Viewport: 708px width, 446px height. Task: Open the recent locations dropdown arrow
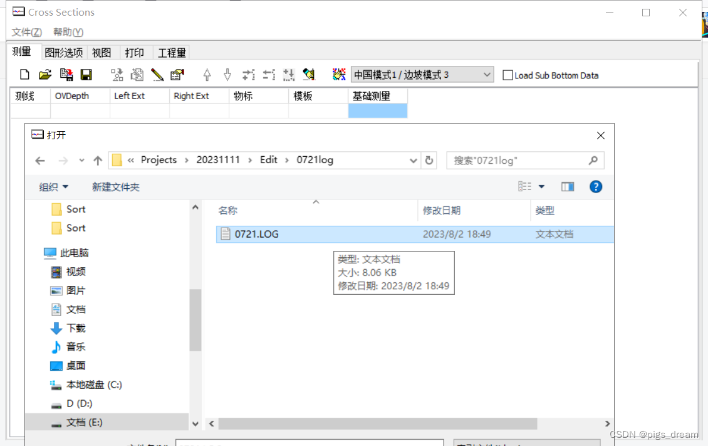(x=81, y=161)
